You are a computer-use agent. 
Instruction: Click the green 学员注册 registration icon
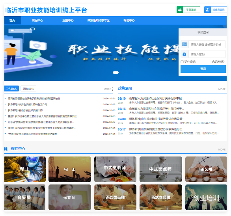pyautogui.click(x=180, y=10)
